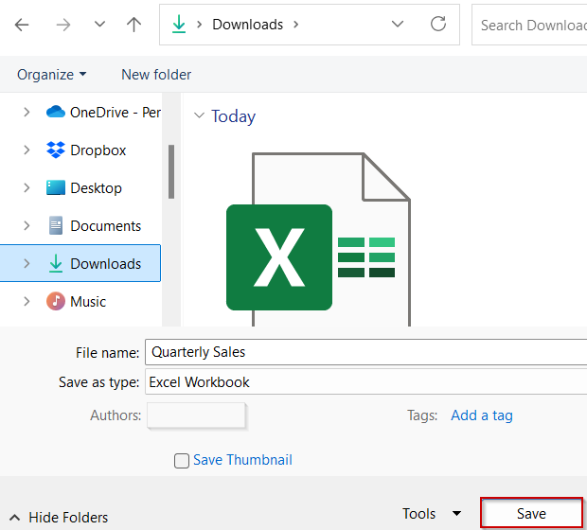Click the Desktop folder icon
Image resolution: width=587 pixels, height=530 pixels.
click(x=56, y=187)
